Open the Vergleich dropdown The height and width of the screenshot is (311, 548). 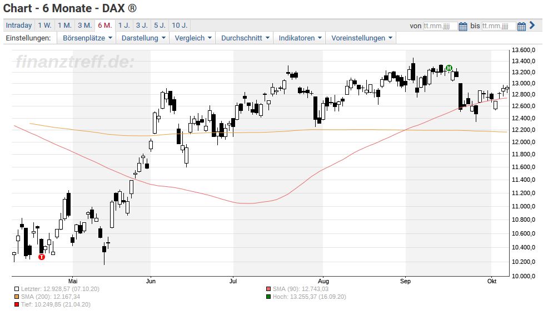coord(193,38)
